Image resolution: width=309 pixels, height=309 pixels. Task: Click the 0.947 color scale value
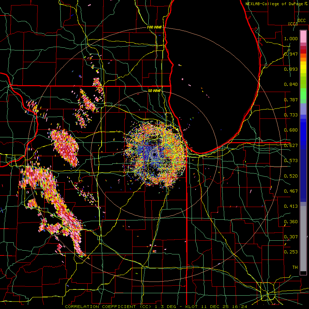291,54
